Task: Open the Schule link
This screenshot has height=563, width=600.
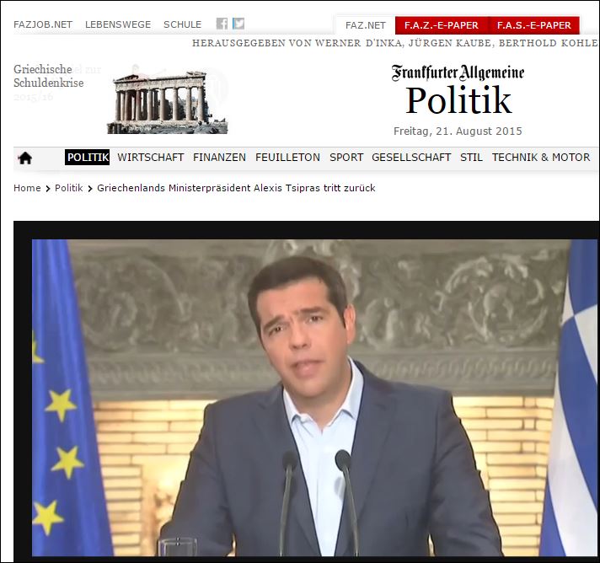Action: tap(182, 24)
